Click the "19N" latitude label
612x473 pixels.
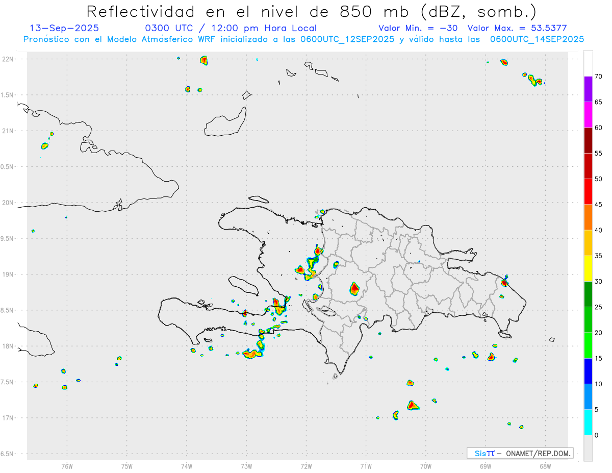tap(9, 275)
